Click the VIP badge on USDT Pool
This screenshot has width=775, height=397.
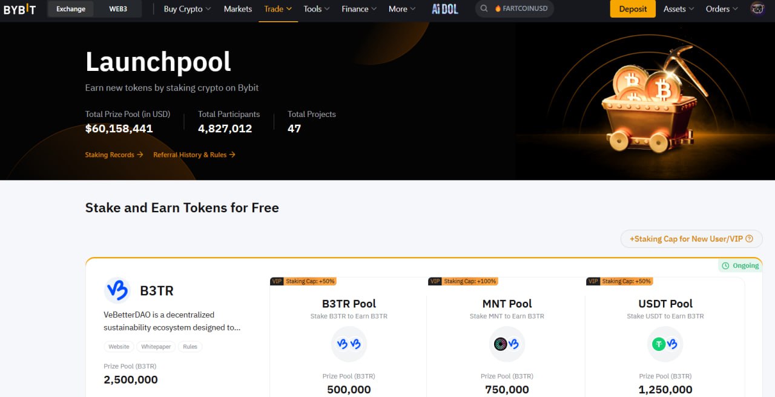(593, 281)
